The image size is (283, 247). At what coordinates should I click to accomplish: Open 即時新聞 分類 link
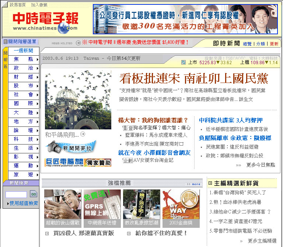(x=261, y=44)
